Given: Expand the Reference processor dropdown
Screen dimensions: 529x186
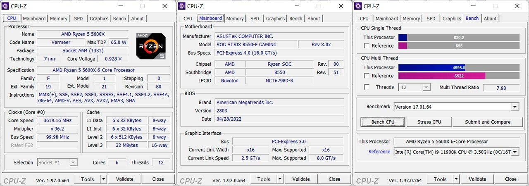Looking at the screenshot, I should click(x=515, y=152).
